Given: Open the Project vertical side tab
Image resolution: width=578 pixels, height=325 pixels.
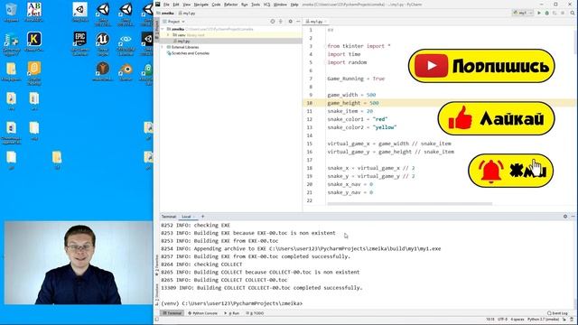Looking at the screenshot, I should tap(156, 30).
